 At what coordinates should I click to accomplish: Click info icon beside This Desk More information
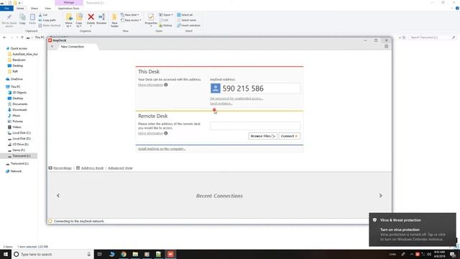166,85
